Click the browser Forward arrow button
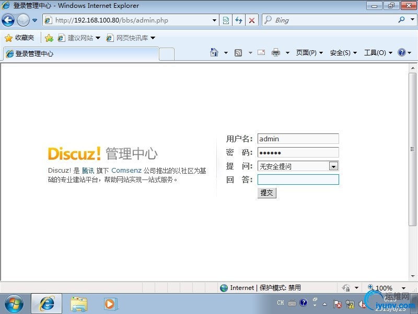This screenshot has height=314, width=418. point(23,20)
